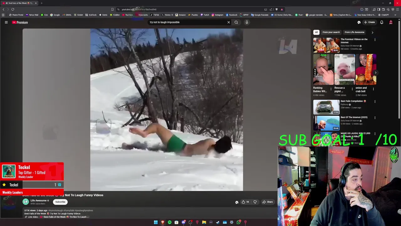
Task: Open options for Best Of The Internet 2025
Action: pyautogui.click(x=375, y=118)
